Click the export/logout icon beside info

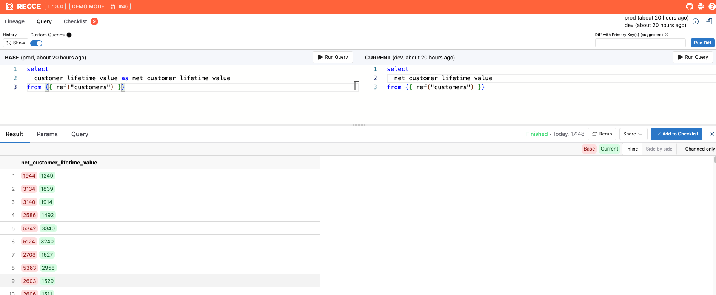pyautogui.click(x=710, y=21)
